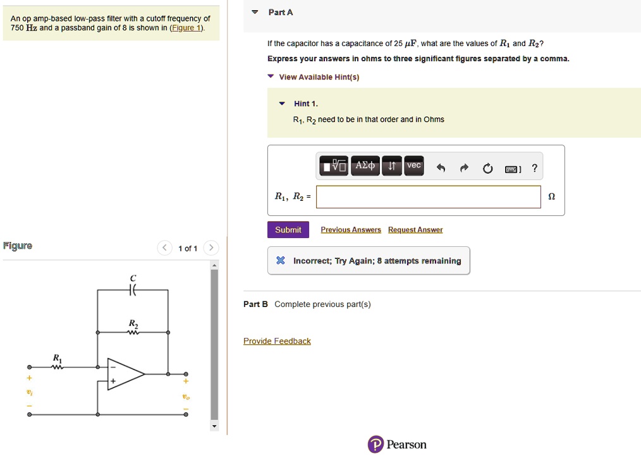This screenshot has width=641, height=456.
Task: Collapse Hint 1
Action: coord(282,103)
